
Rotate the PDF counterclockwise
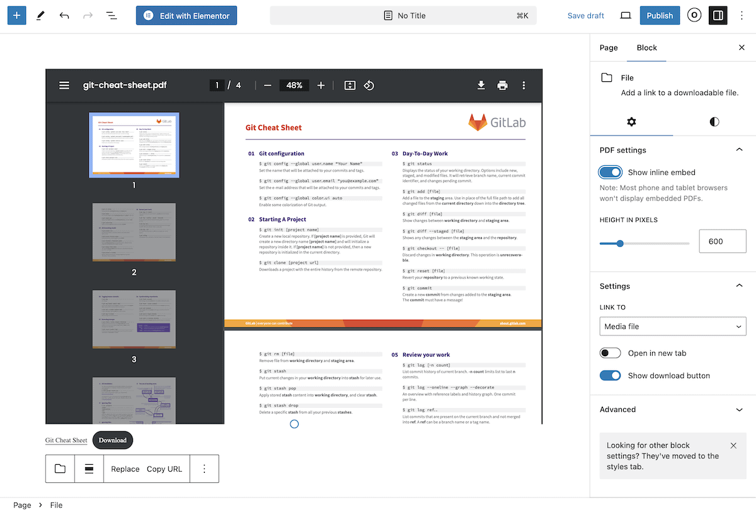point(369,85)
